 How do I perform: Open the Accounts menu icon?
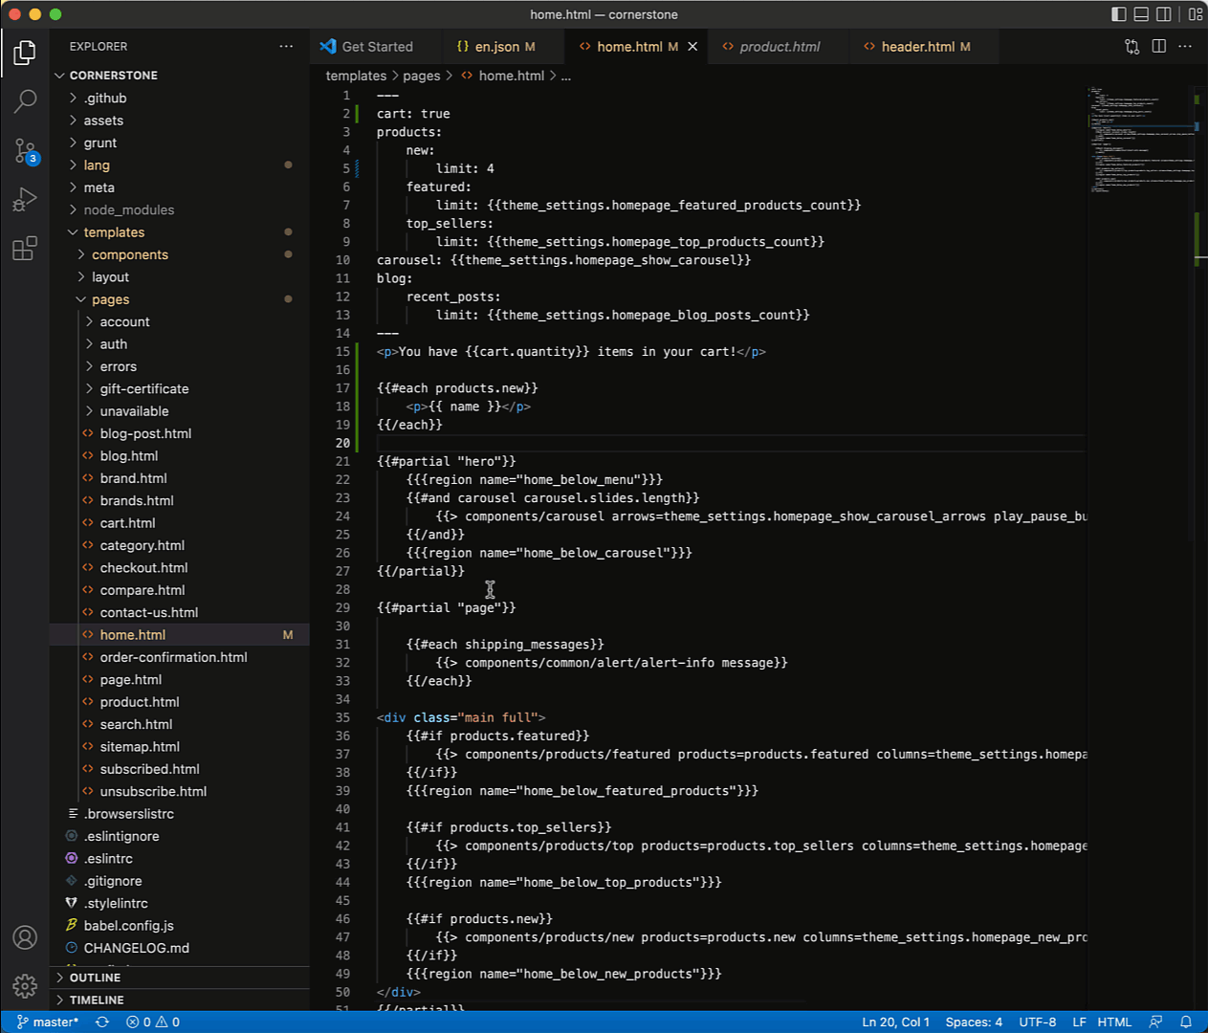click(25, 937)
